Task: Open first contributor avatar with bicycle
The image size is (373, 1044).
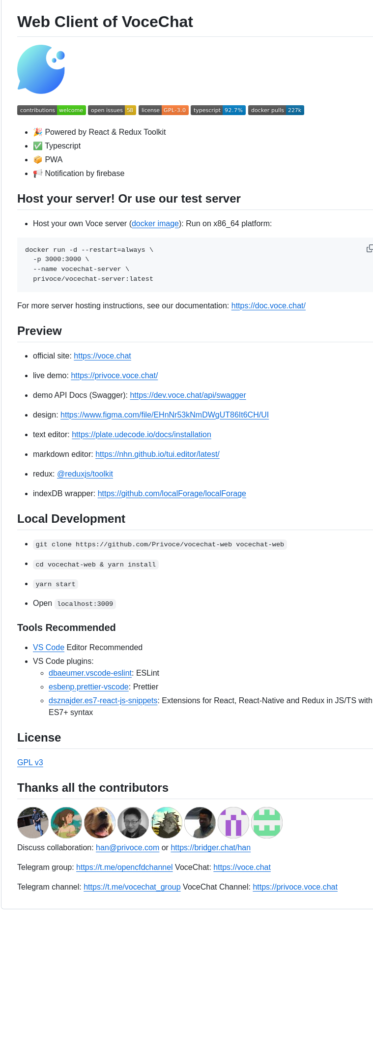Action: (33, 823)
